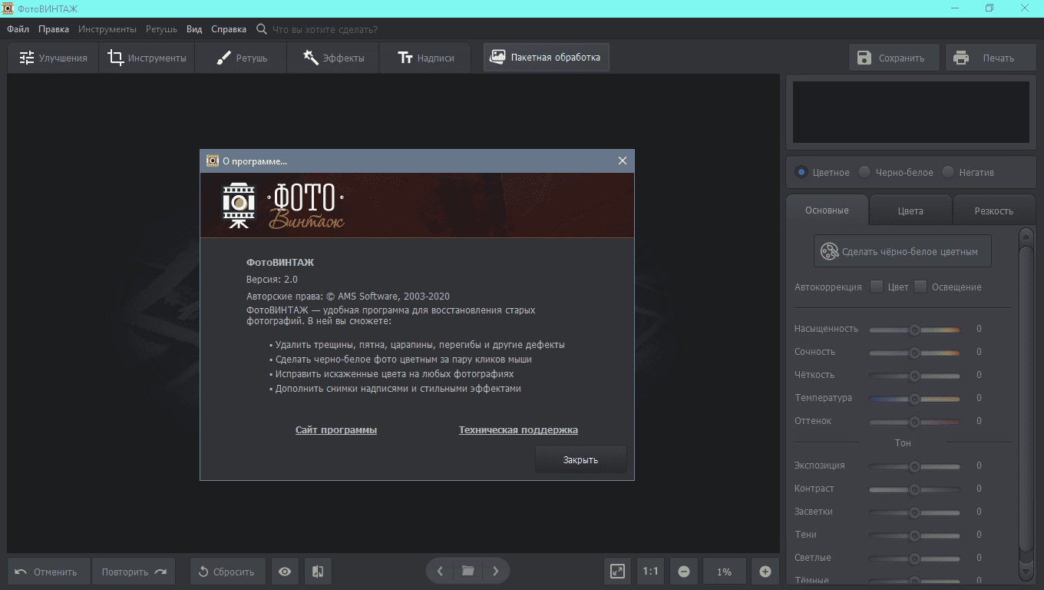
Task: Switch to the Основные tab
Action: pos(827,210)
